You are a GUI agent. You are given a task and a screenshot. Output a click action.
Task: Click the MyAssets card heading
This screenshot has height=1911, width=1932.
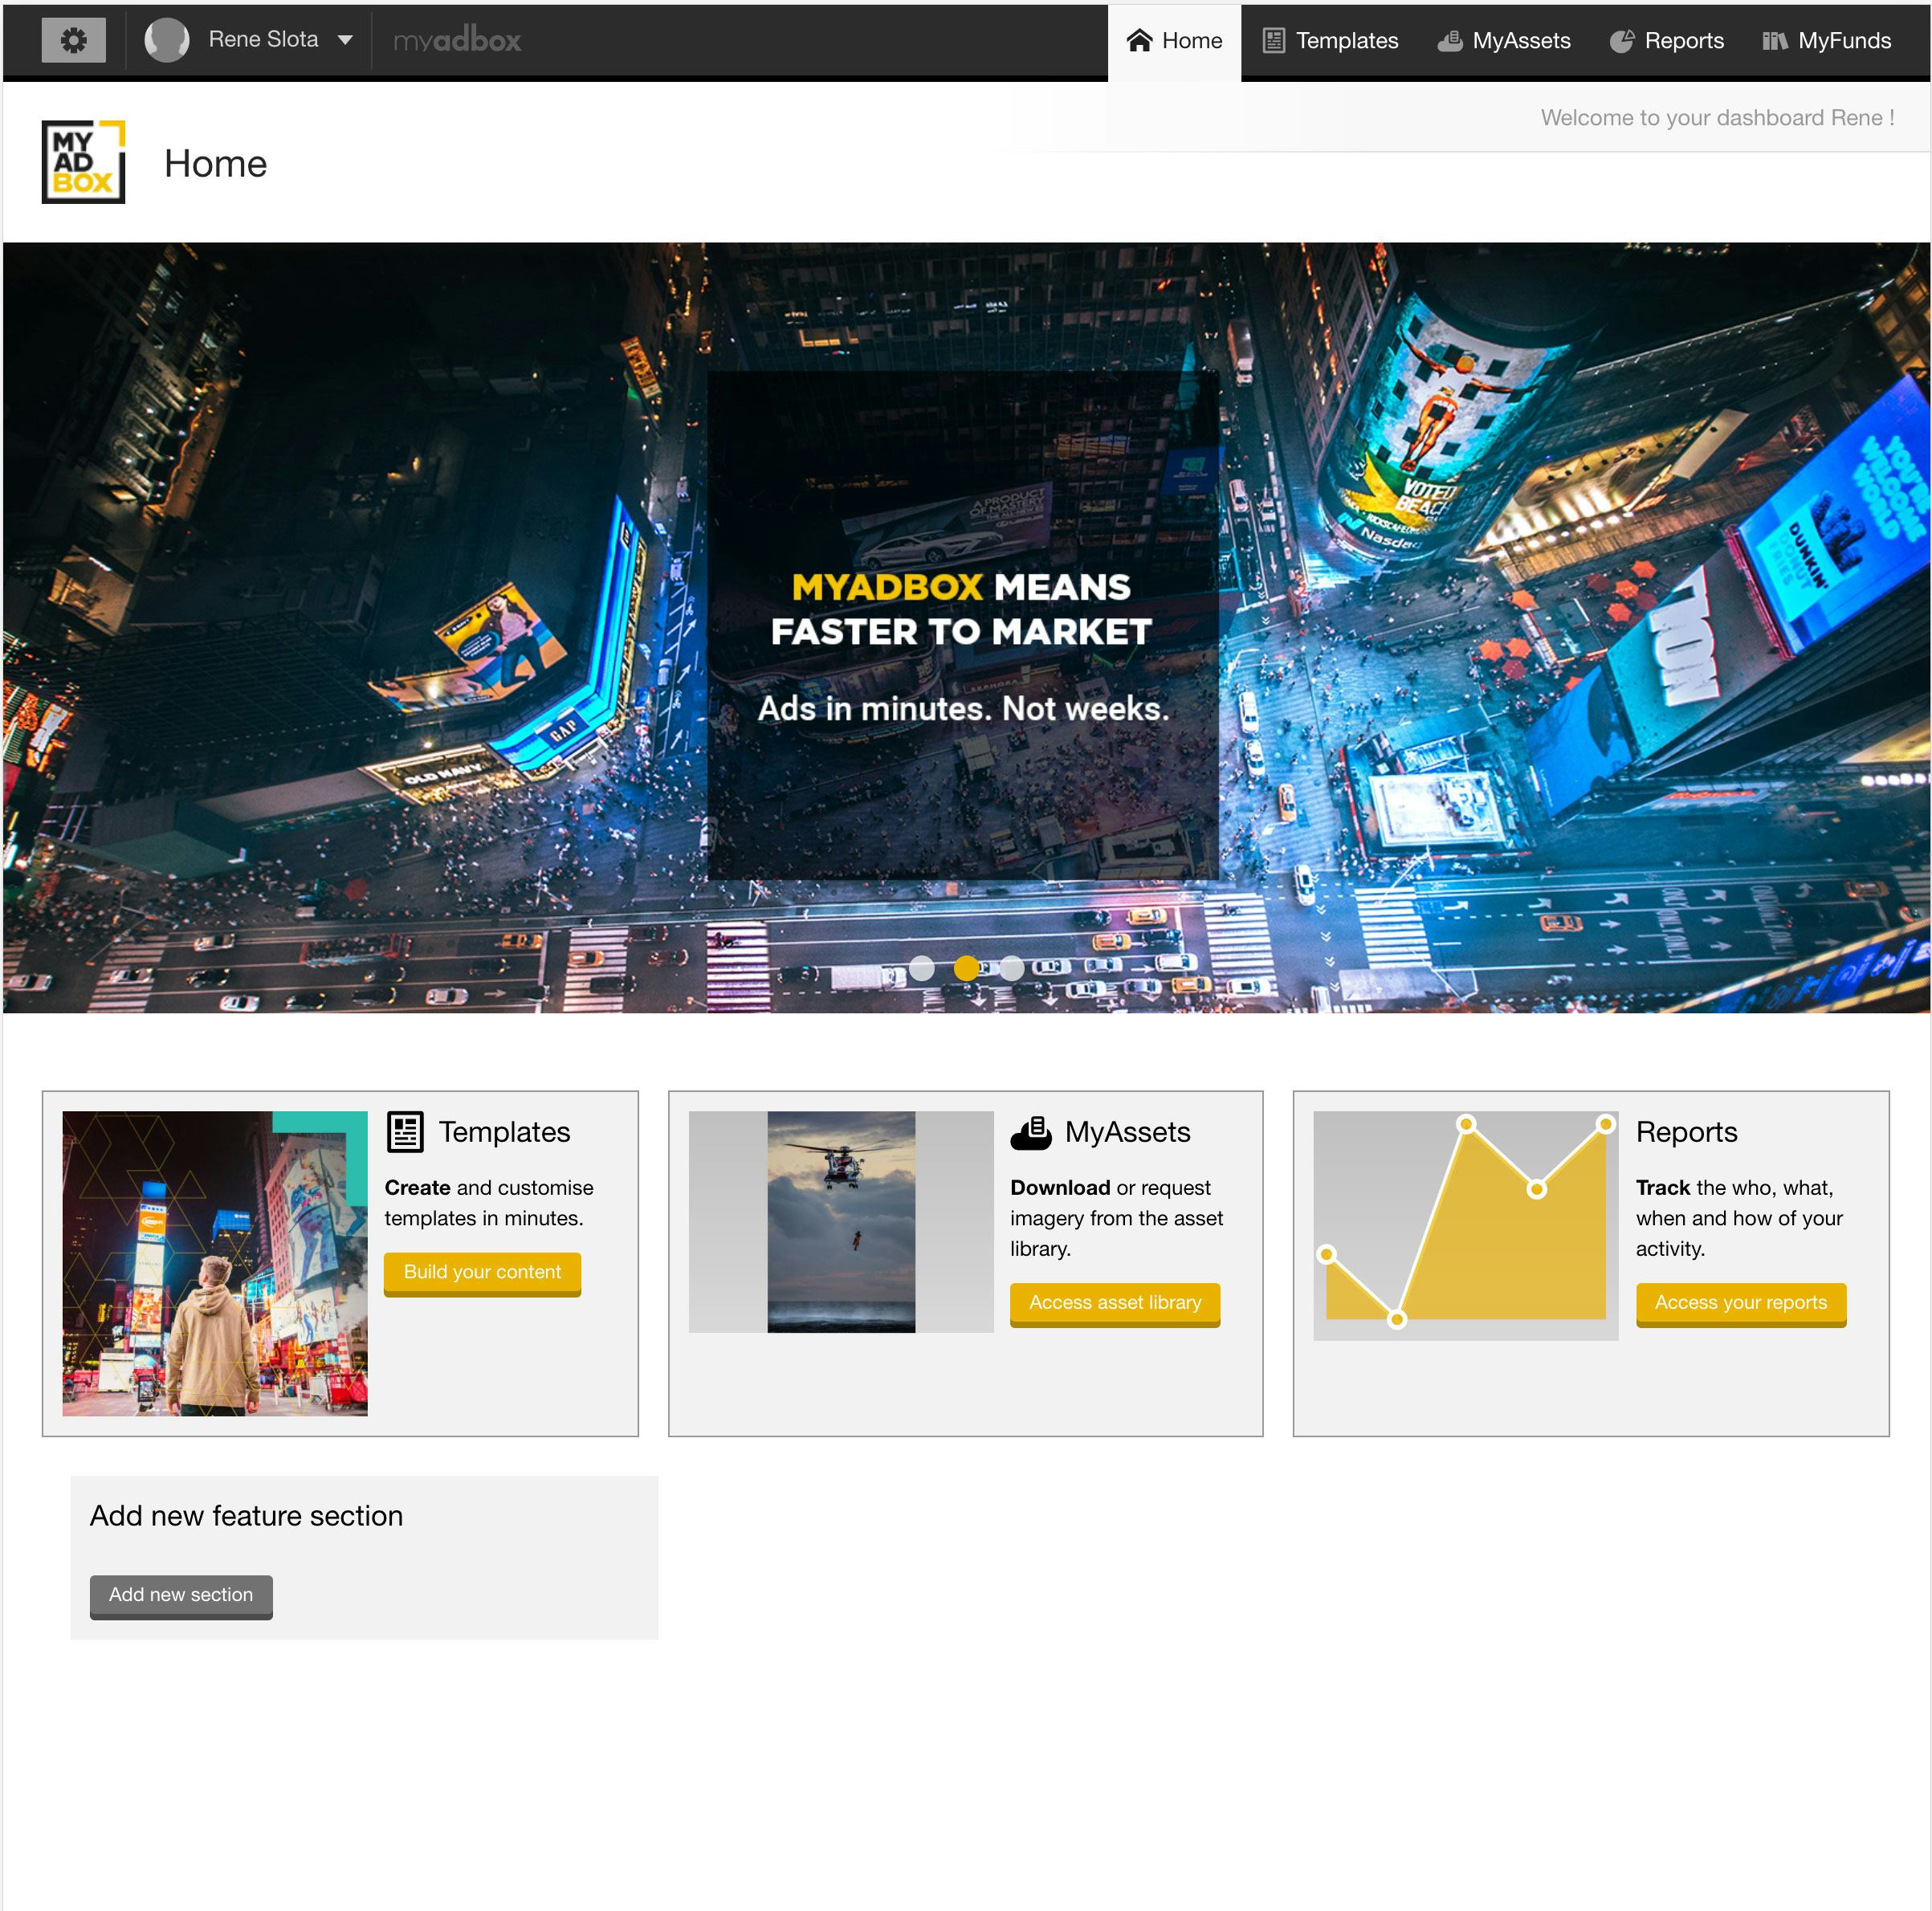click(1127, 1132)
